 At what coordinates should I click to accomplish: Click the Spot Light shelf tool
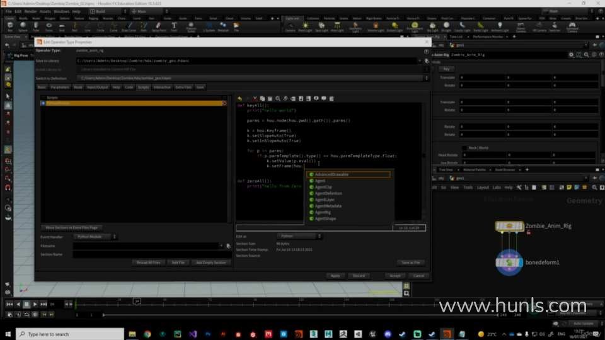[x=321, y=26]
